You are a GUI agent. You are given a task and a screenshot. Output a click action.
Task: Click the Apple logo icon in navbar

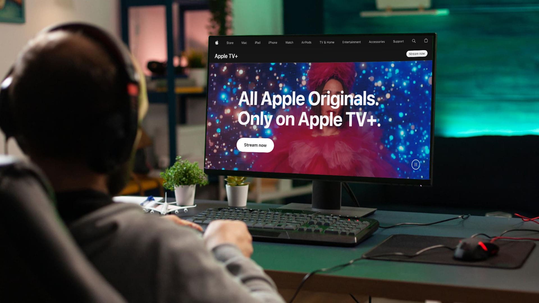pyautogui.click(x=216, y=42)
